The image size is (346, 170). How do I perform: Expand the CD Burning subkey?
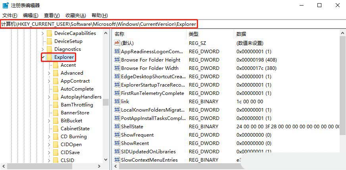pos(49,137)
